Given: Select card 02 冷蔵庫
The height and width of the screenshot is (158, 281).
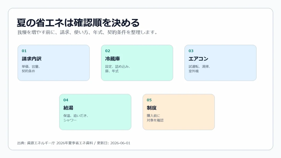Looking at the screenshot, I should click(137, 63).
